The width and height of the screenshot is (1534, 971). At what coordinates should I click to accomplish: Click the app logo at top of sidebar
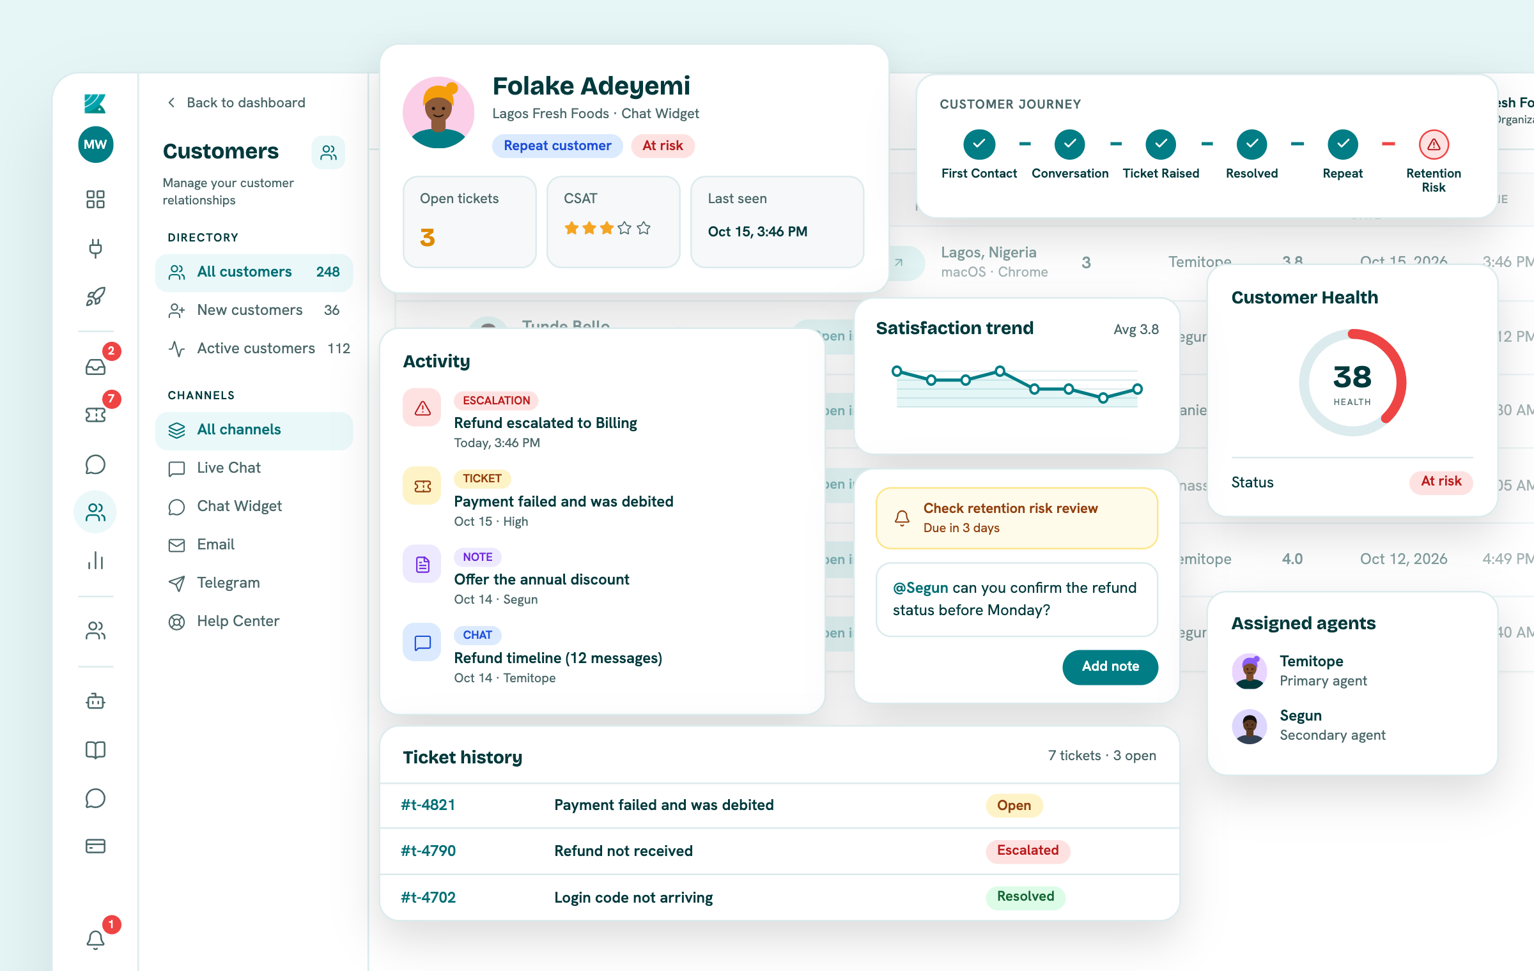click(x=95, y=103)
